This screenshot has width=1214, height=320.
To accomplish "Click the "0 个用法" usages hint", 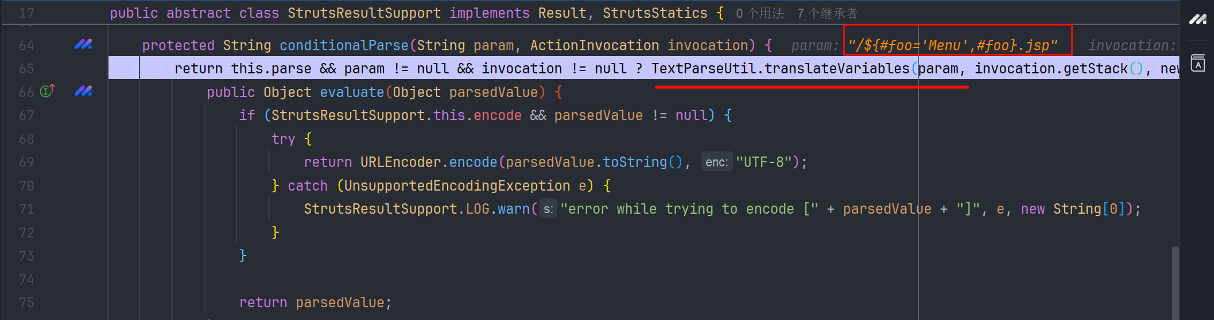I will tap(760, 13).
